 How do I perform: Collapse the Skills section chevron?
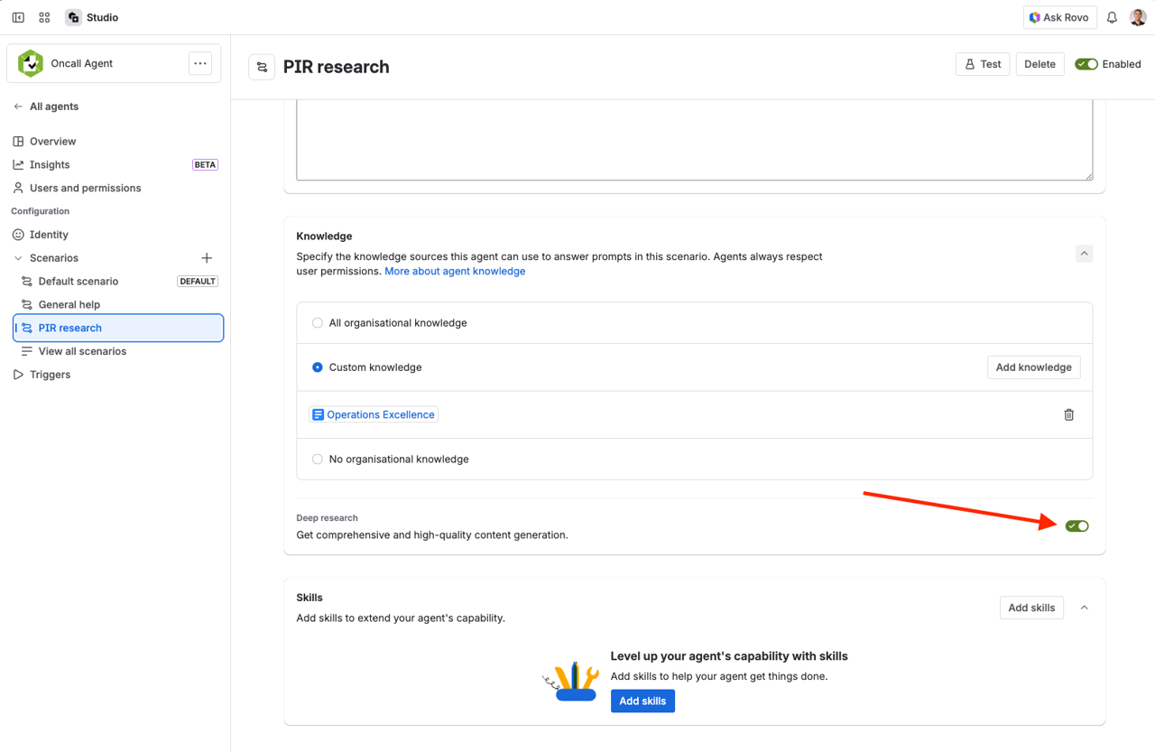point(1084,608)
